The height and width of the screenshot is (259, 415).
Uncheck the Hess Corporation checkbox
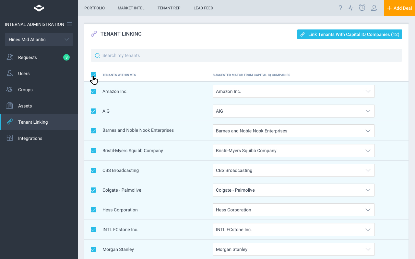(x=93, y=210)
